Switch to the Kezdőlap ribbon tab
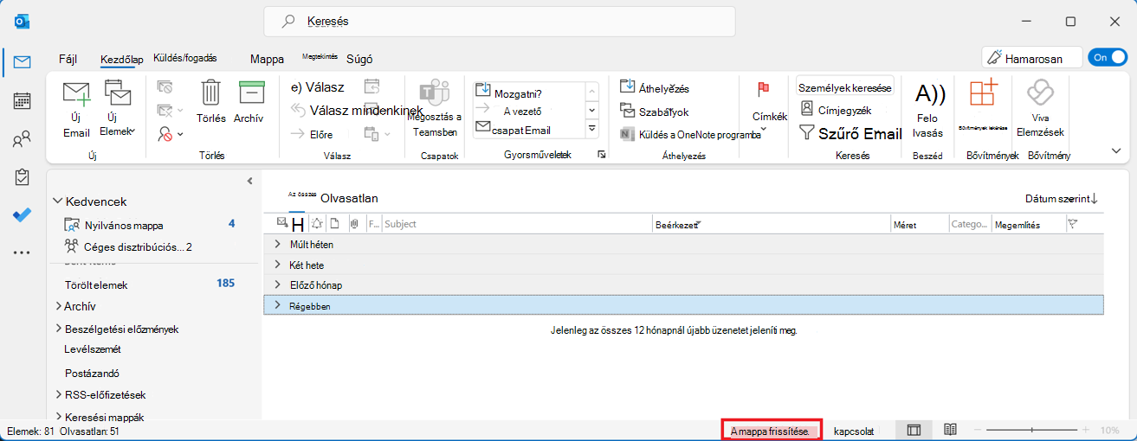This screenshot has width=1137, height=441. (x=120, y=59)
